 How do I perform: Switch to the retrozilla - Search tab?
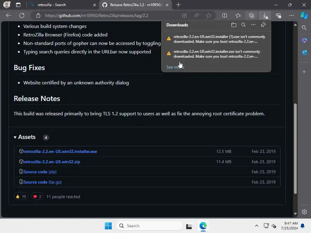tap(63, 5)
